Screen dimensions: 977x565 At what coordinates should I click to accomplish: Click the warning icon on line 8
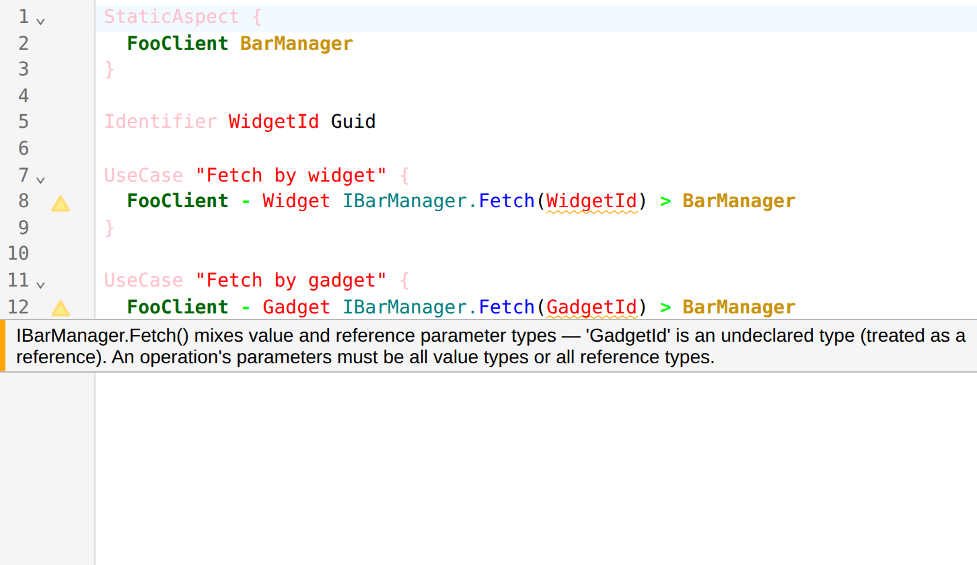61,203
